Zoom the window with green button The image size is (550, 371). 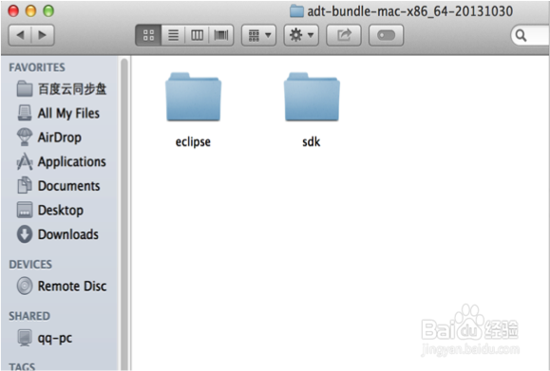[48, 10]
